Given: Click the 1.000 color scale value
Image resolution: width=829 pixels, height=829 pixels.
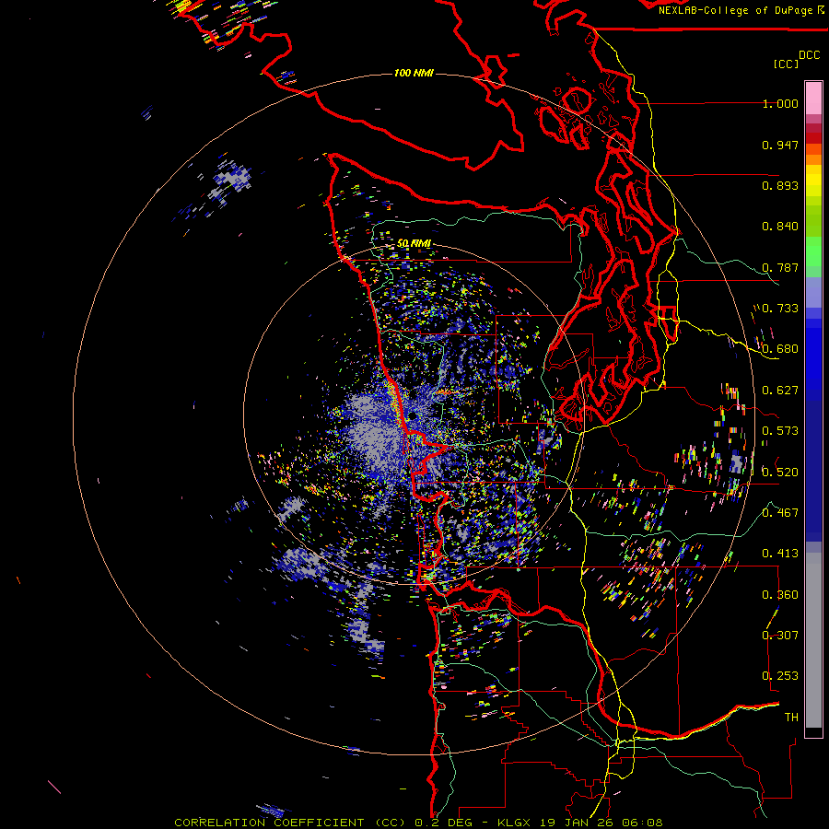Looking at the screenshot, I should (780, 103).
